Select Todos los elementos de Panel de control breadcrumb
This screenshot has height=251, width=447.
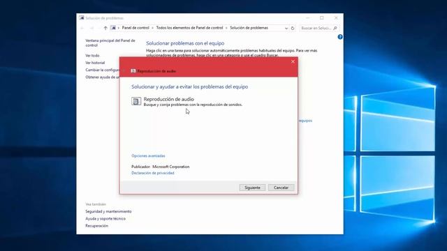189,28
